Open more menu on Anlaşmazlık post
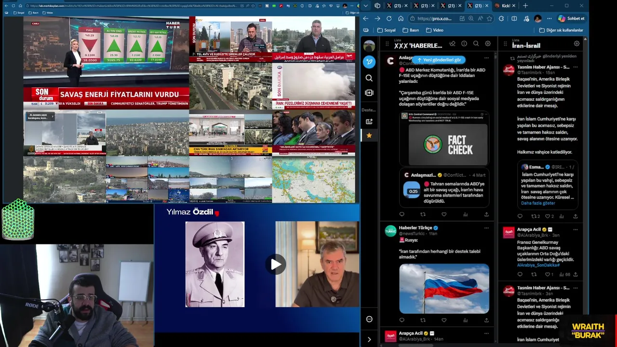Image resolution: width=617 pixels, height=347 pixels. click(486, 58)
